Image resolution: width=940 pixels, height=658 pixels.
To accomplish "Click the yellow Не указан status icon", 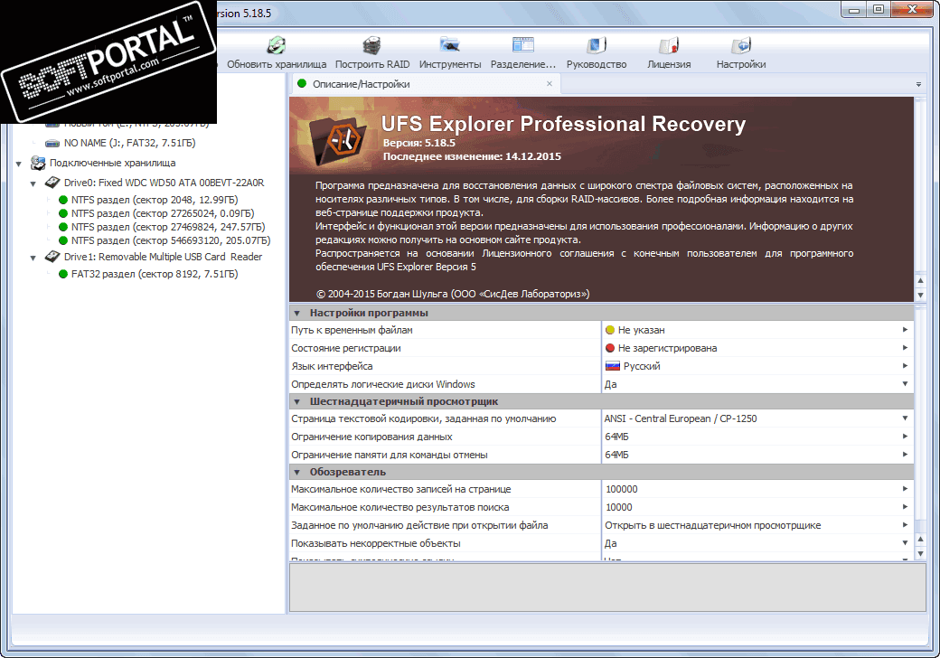I will [610, 330].
